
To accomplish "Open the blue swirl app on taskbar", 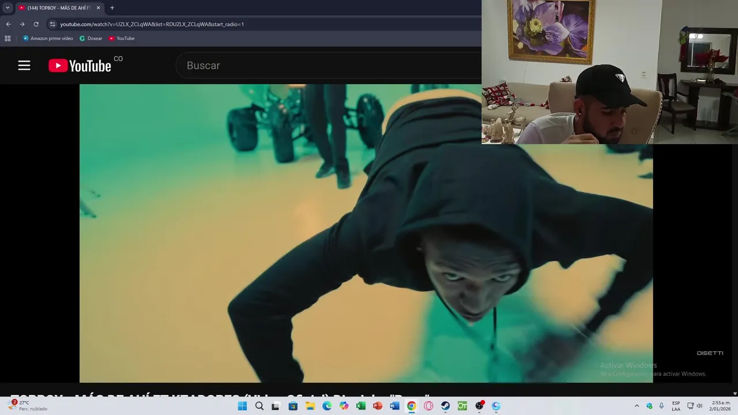I will point(496,406).
